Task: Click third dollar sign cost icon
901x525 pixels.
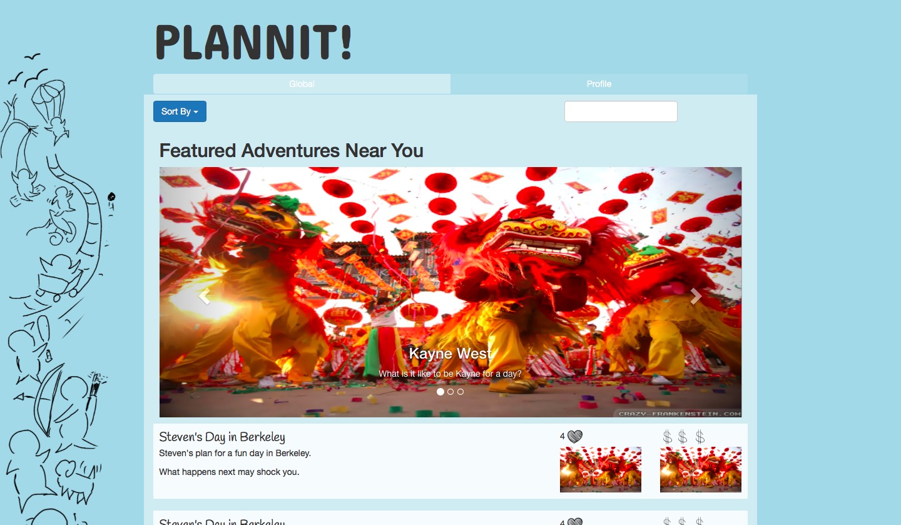Action: tap(700, 437)
